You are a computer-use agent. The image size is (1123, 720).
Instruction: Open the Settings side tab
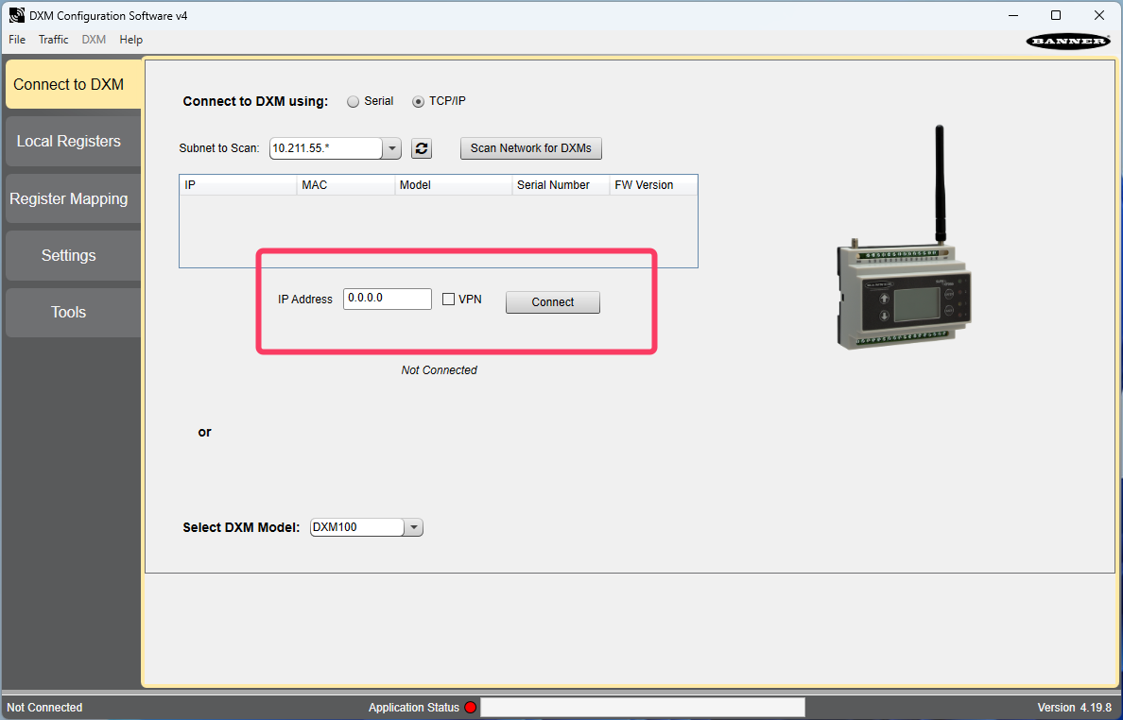pyautogui.click(x=69, y=256)
